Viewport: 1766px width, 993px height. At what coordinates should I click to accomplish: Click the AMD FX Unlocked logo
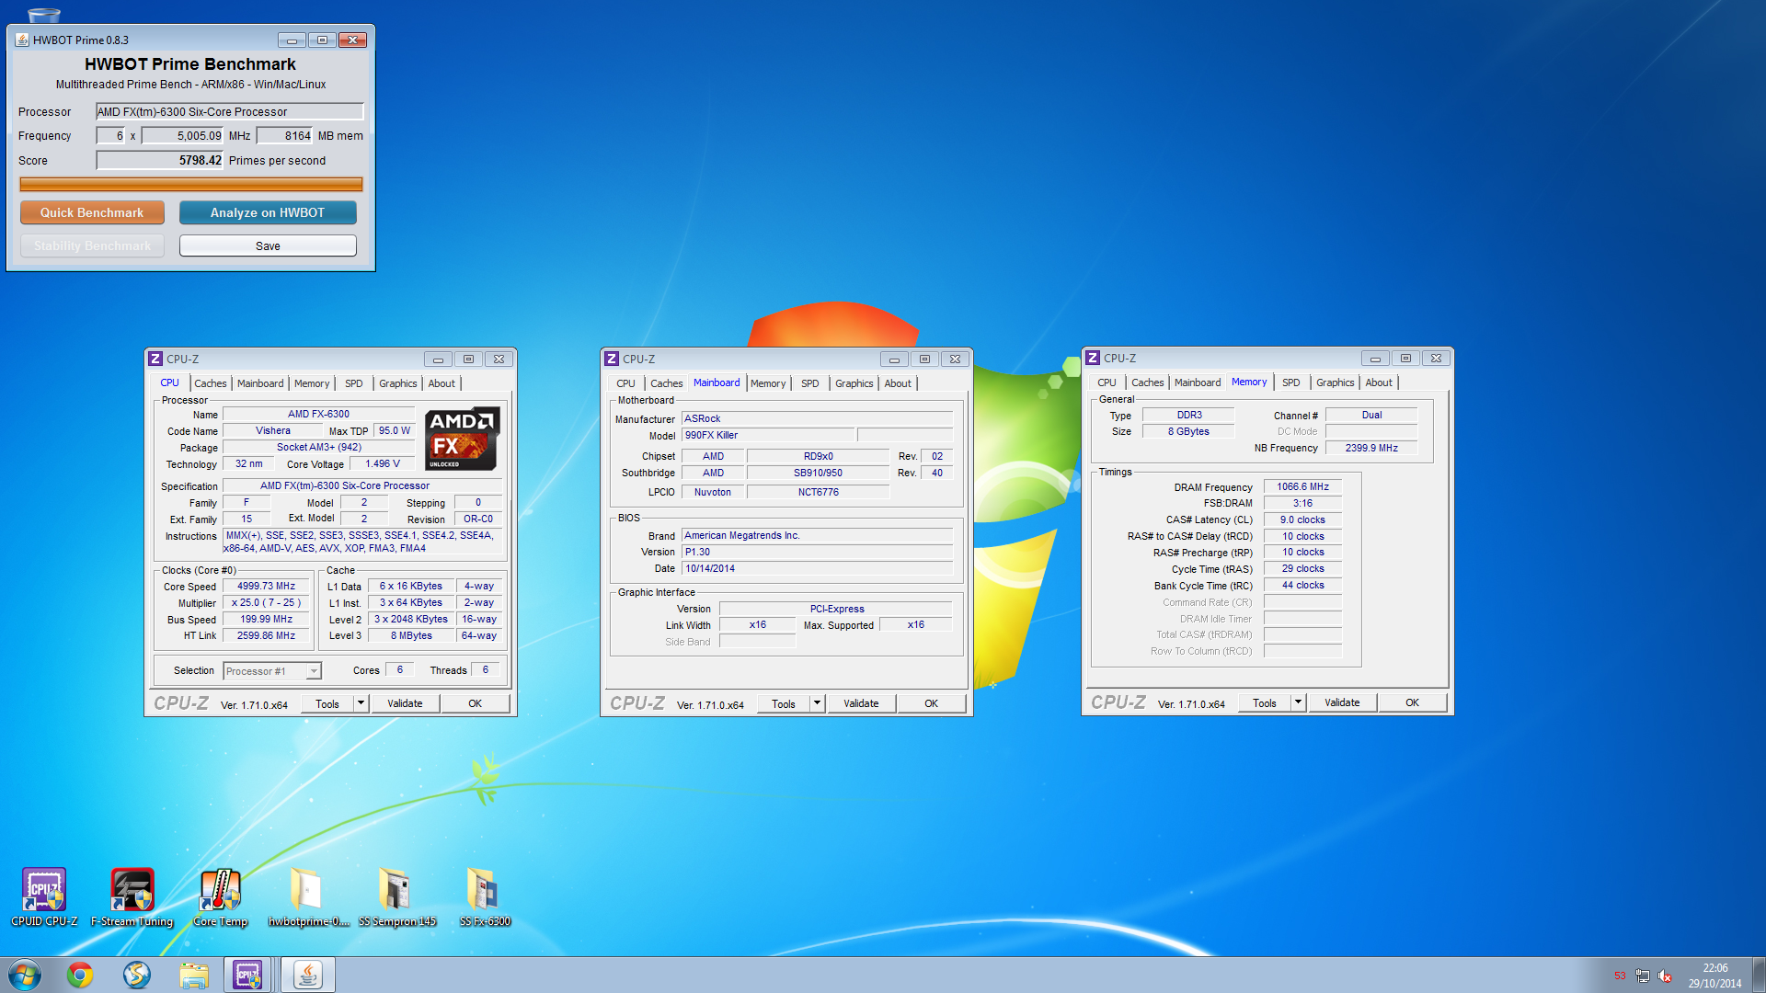463,439
